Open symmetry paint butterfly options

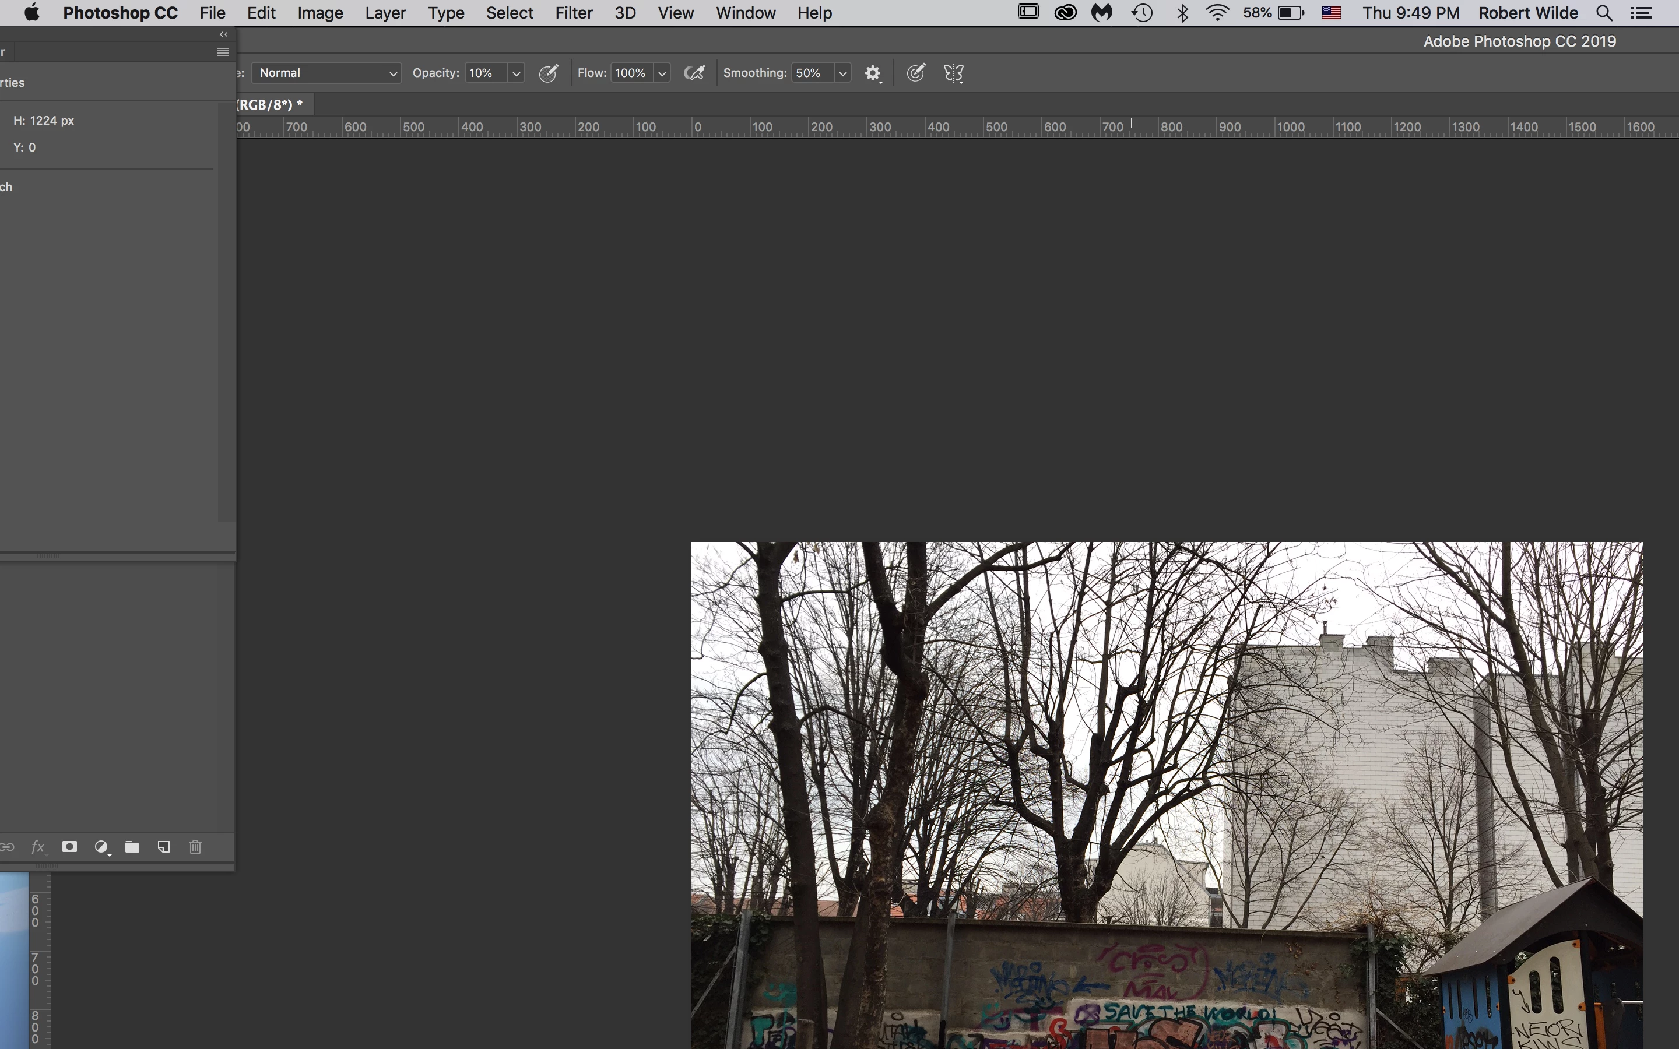pos(953,73)
